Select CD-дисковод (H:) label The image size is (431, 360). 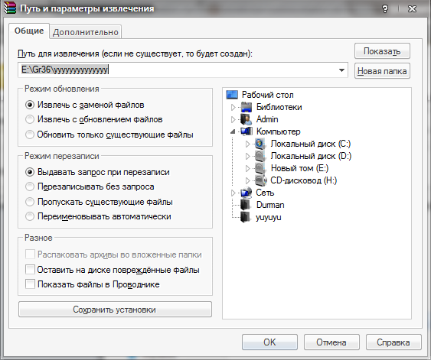(x=303, y=180)
